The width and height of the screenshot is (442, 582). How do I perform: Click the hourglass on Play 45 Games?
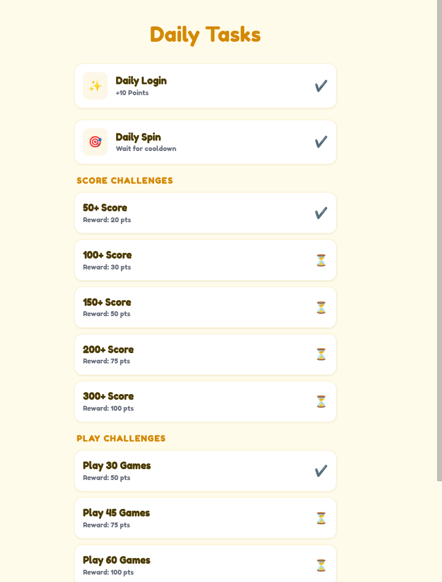point(321,518)
